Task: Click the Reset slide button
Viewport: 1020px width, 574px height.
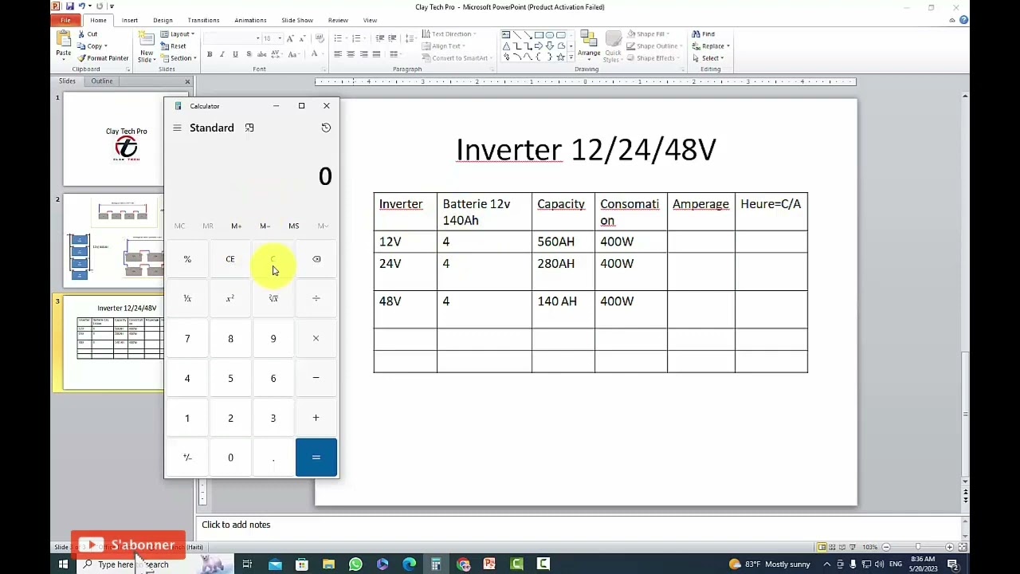Action: 173,46
